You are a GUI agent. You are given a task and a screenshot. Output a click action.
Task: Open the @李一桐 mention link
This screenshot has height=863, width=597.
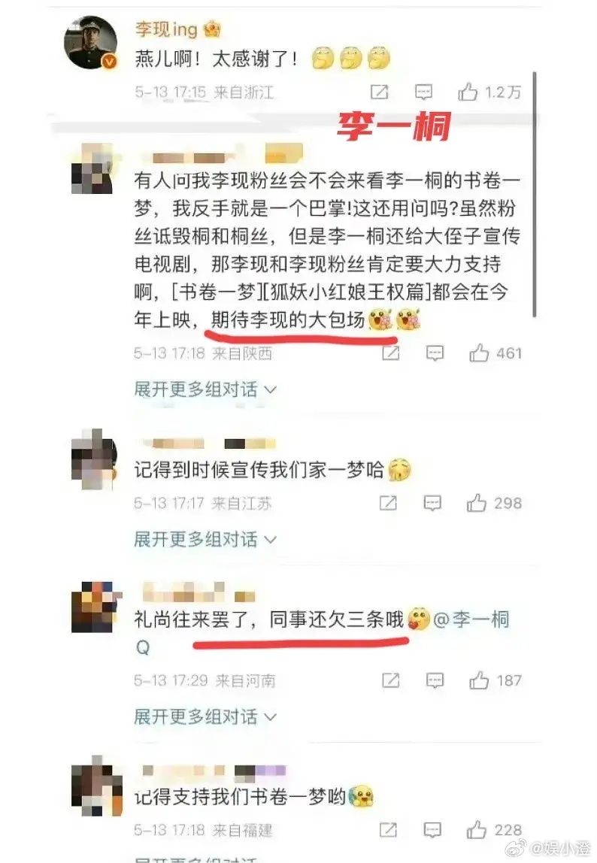click(471, 619)
